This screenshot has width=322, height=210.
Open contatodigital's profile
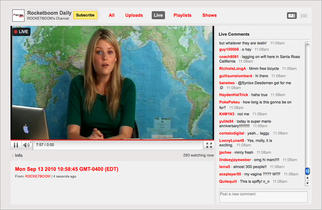(x=232, y=133)
